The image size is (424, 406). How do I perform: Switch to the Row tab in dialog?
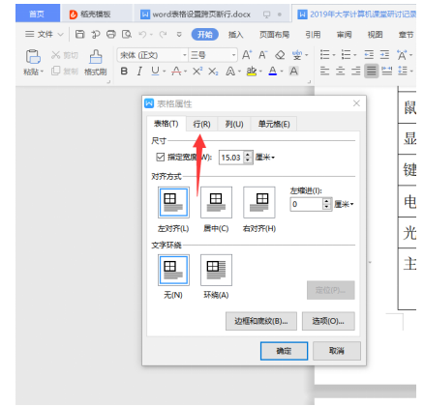click(x=201, y=124)
